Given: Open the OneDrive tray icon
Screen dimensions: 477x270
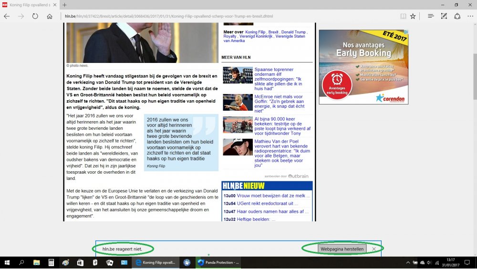Looking at the screenshot, I should point(422,262).
